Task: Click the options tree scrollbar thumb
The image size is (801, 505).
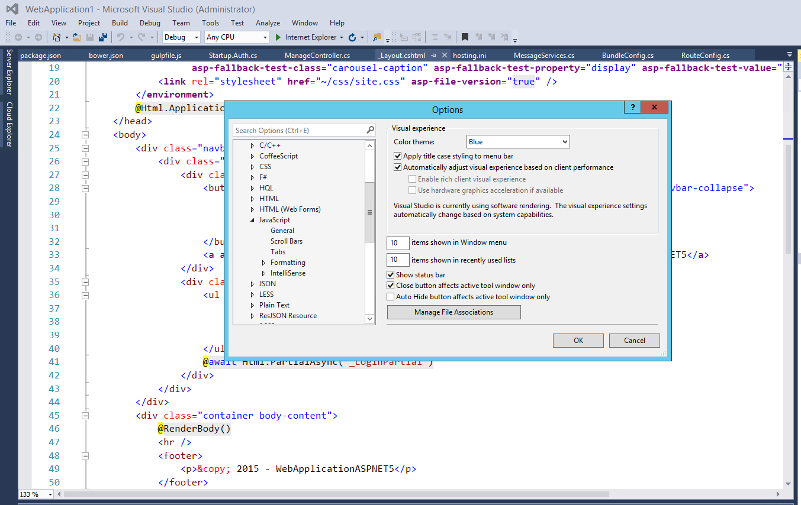Action: click(369, 212)
